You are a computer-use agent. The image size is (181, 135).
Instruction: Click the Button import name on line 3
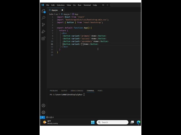[x=70, y=22]
